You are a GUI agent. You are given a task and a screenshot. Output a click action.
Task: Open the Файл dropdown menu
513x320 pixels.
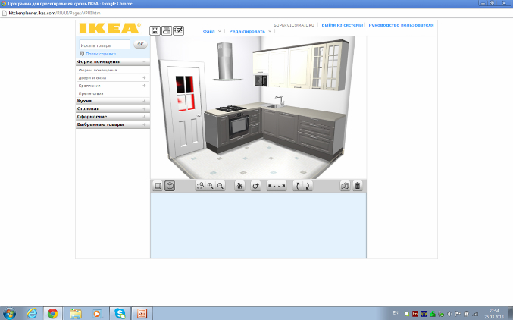click(213, 31)
